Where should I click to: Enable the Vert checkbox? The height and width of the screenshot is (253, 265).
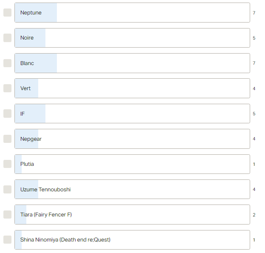(x=8, y=88)
